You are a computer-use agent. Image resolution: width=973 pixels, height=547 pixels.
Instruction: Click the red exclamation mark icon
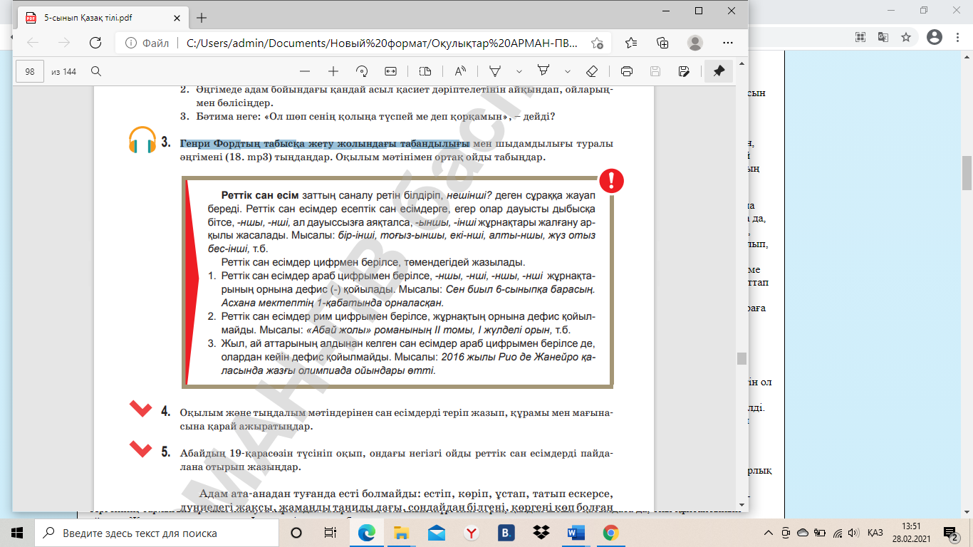[x=611, y=181]
